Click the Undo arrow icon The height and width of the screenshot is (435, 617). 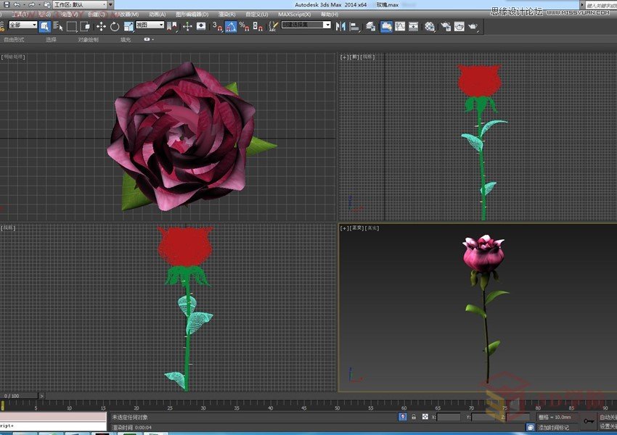pos(17,5)
